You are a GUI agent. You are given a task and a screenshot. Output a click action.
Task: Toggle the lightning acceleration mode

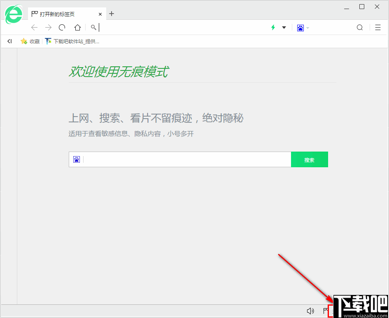click(273, 27)
